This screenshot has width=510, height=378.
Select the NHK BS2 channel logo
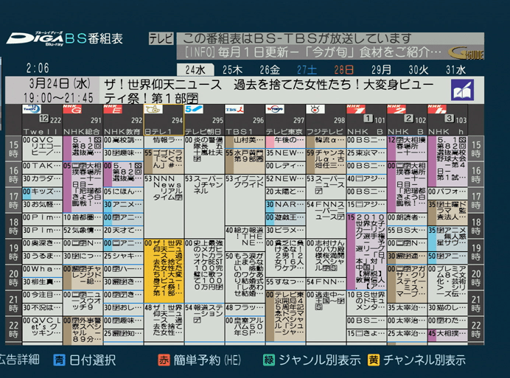tap(397, 109)
